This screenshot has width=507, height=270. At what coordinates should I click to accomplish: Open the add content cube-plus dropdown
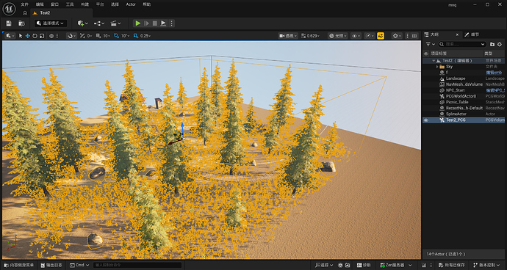[x=82, y=23]
